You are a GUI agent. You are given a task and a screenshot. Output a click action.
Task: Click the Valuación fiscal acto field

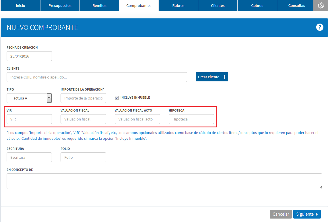pyautogui.click(x=137, y=119)
